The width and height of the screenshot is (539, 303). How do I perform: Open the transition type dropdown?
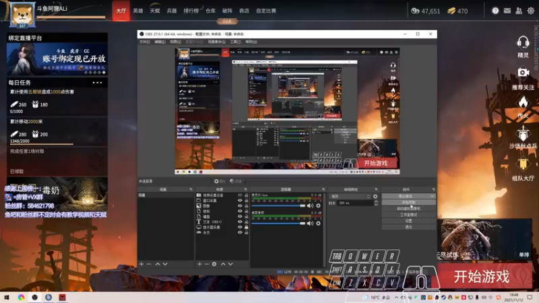click(350, 197)
